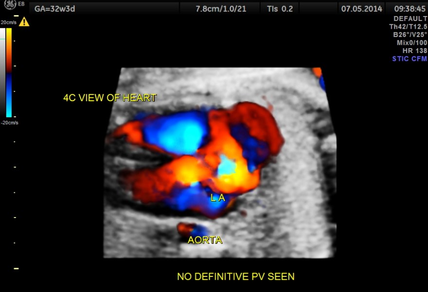Open the STIC CFM mode indicator

click(409, 58)
